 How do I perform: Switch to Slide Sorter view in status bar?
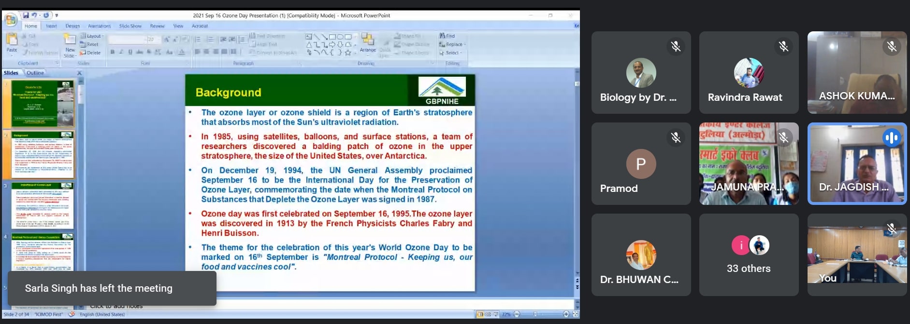tap(488, 314)
